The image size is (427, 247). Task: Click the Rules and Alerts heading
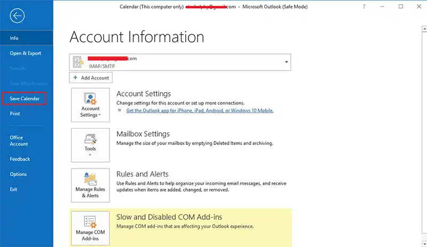143,174
